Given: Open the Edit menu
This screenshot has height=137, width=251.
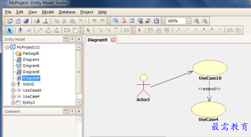Looking at the screenshot, I should pos(20,12).
